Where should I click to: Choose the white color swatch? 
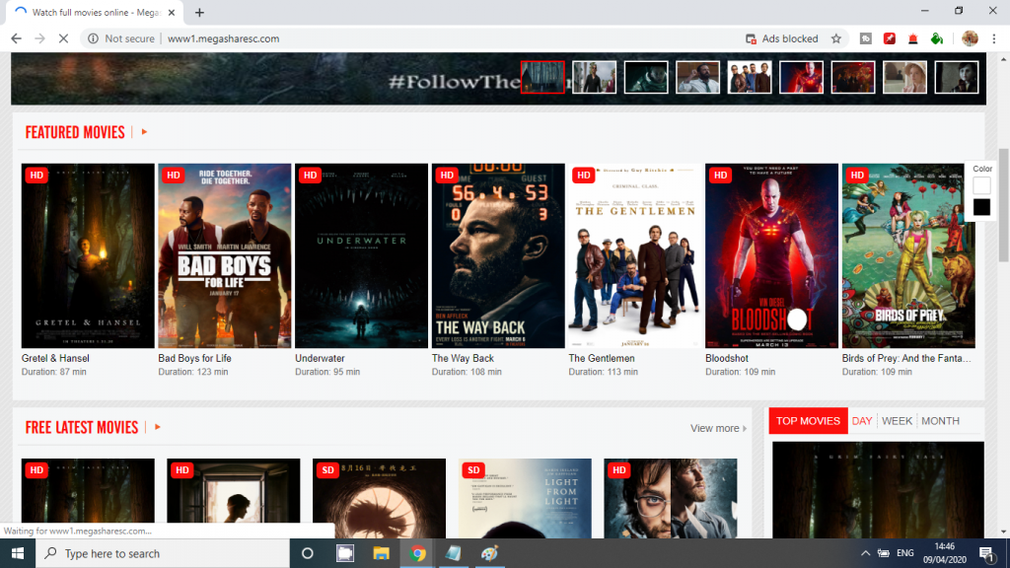pyautogui.click(x=981, y=185)
